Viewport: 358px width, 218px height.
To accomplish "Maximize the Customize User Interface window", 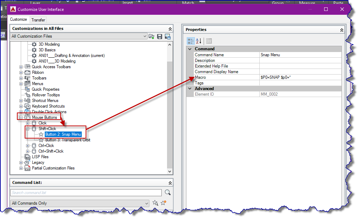I will (326, 9).
